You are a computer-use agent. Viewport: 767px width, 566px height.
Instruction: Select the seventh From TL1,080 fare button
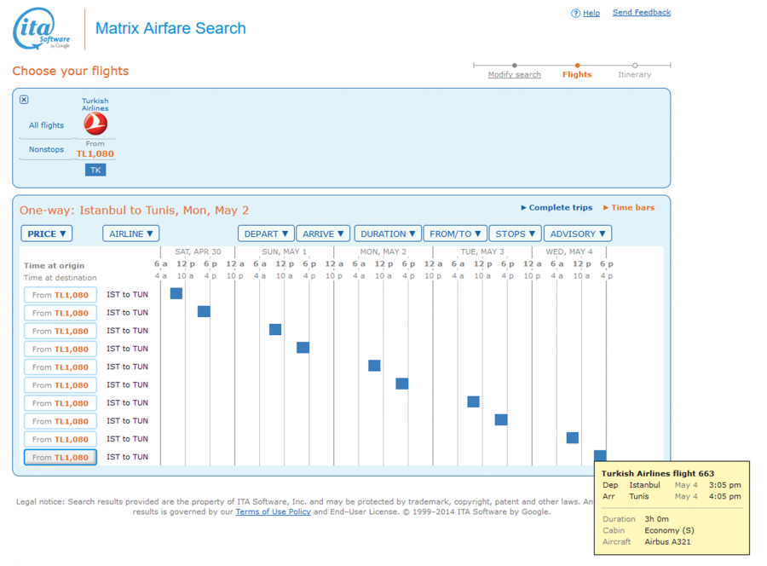point(61,403)
